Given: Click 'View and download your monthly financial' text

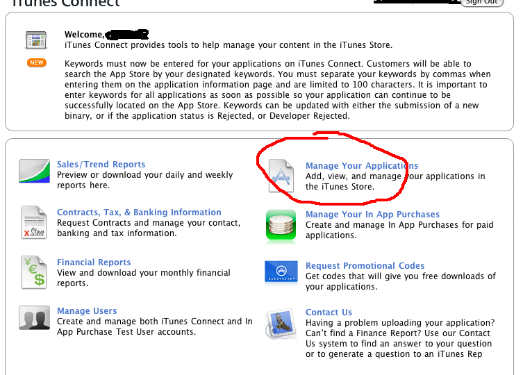Looking at the screenshot, I should (x=143, y=273).
